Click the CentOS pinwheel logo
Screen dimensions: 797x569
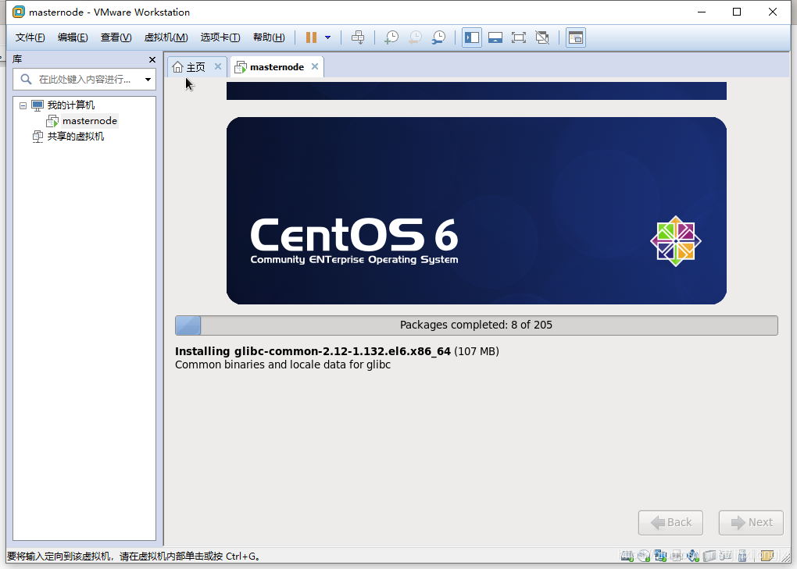coord(676,241)
